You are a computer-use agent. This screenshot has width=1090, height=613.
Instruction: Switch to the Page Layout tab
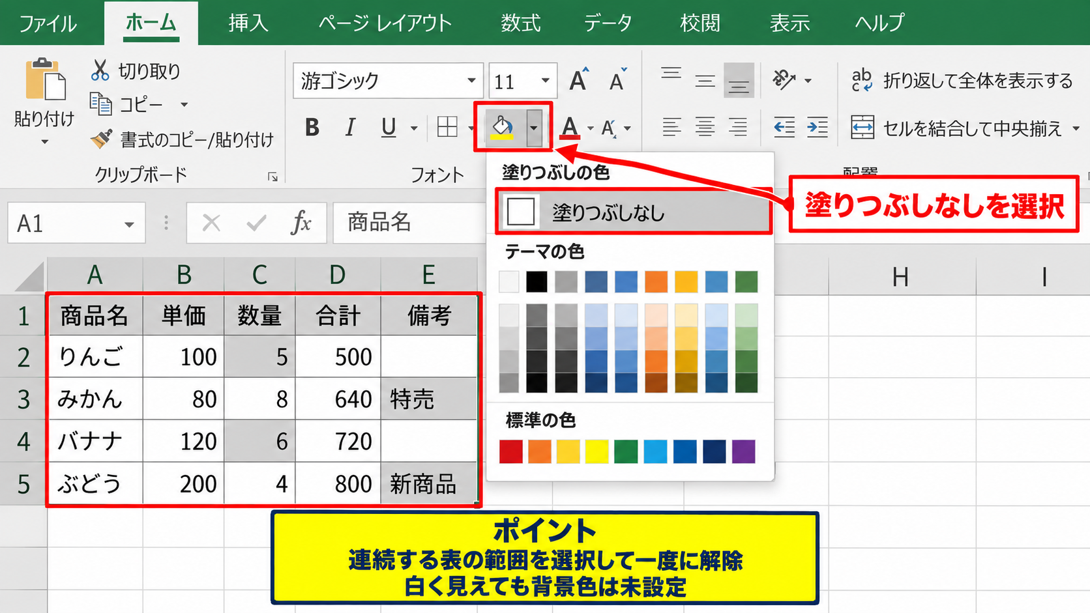385,23
